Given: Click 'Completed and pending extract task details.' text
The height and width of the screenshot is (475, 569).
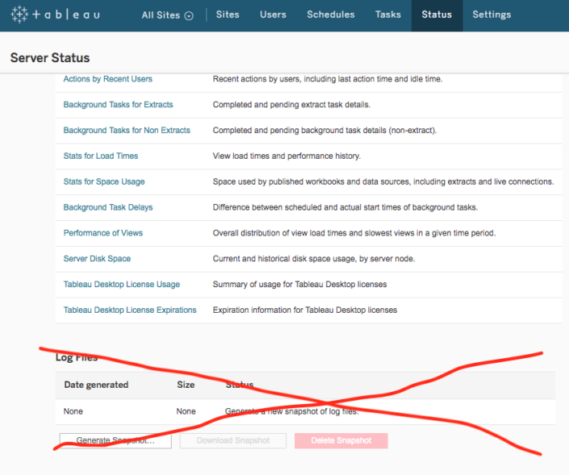Looking at the screenshot, I should (291, 105).
